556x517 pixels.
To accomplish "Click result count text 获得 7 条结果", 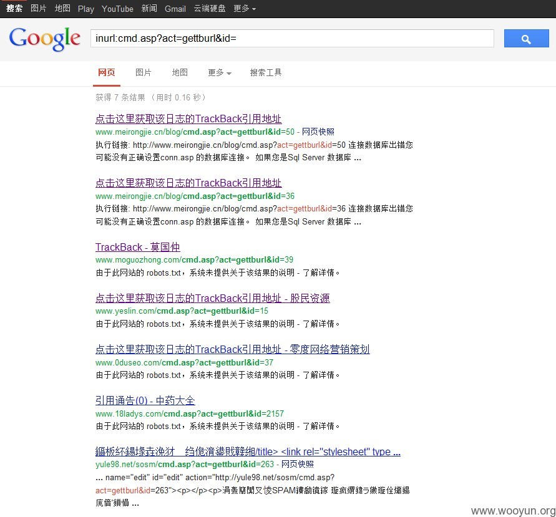I will [x=120, y=97].
